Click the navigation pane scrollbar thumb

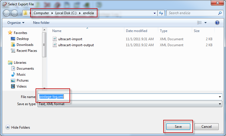pos(44,45)
